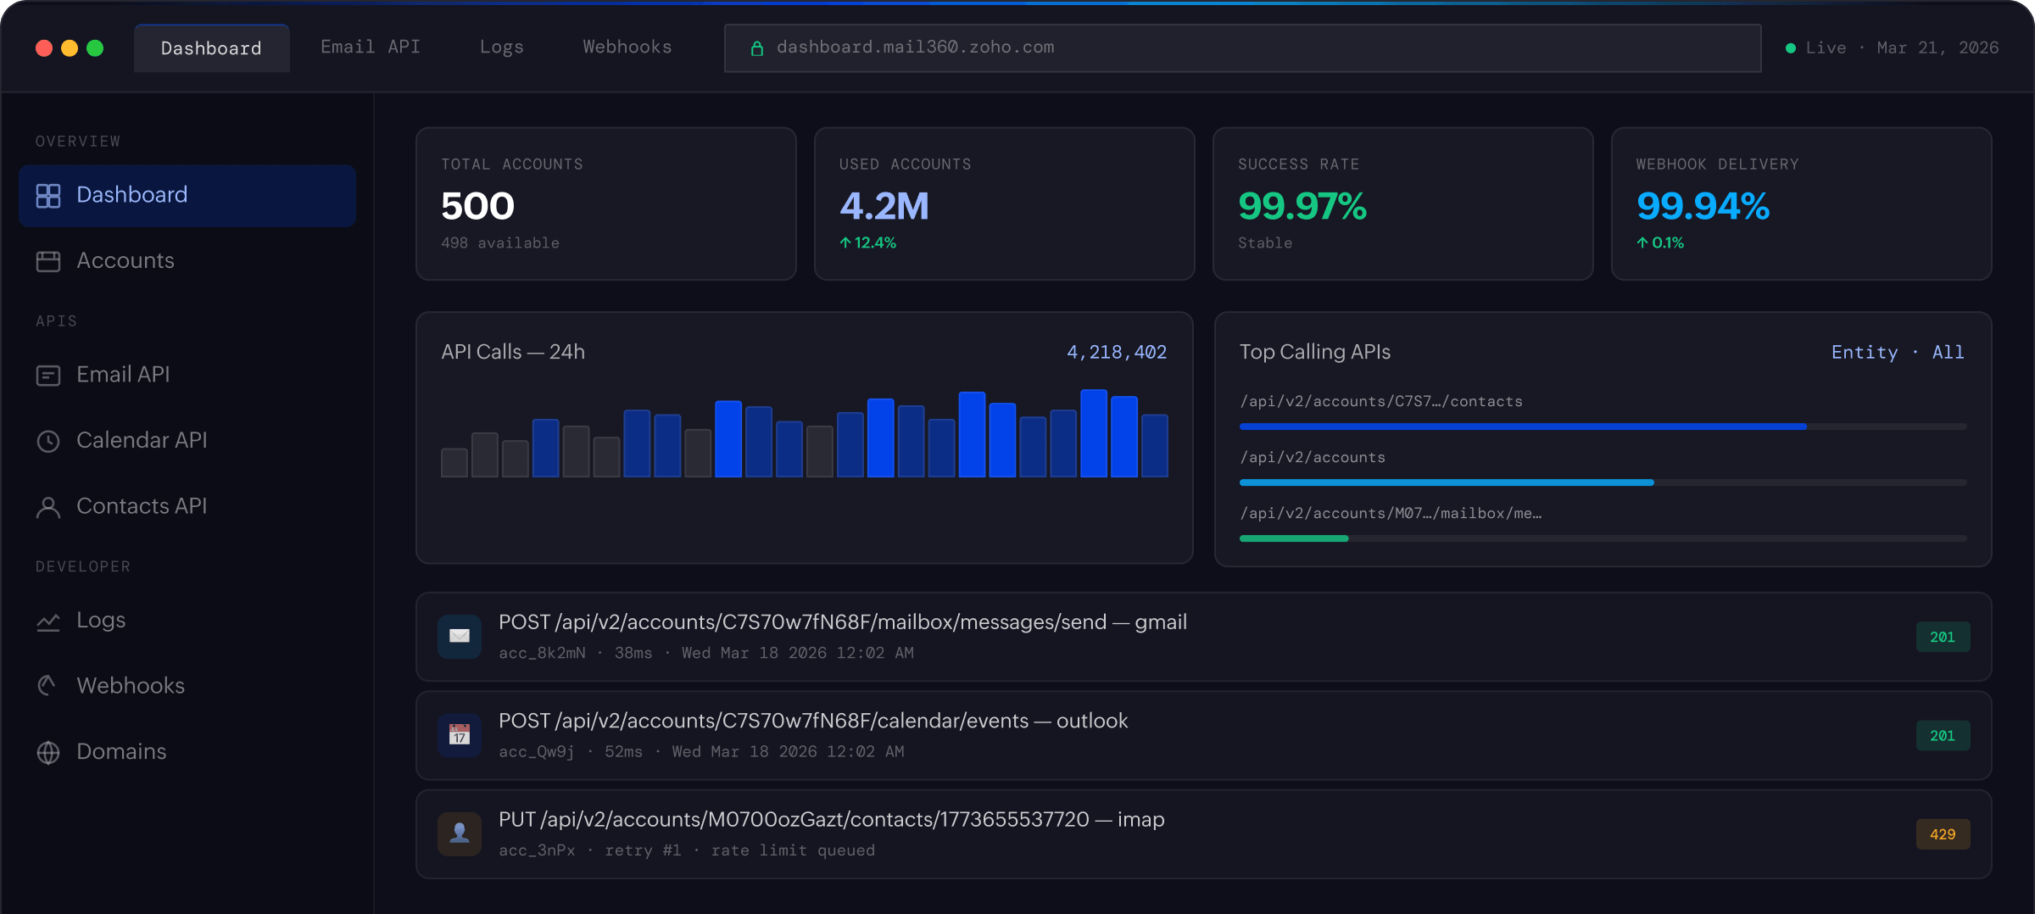Screen dimensions: 2035x914
Task: Open the Entity filter in Top Calling APIs
Action: 1864,353
